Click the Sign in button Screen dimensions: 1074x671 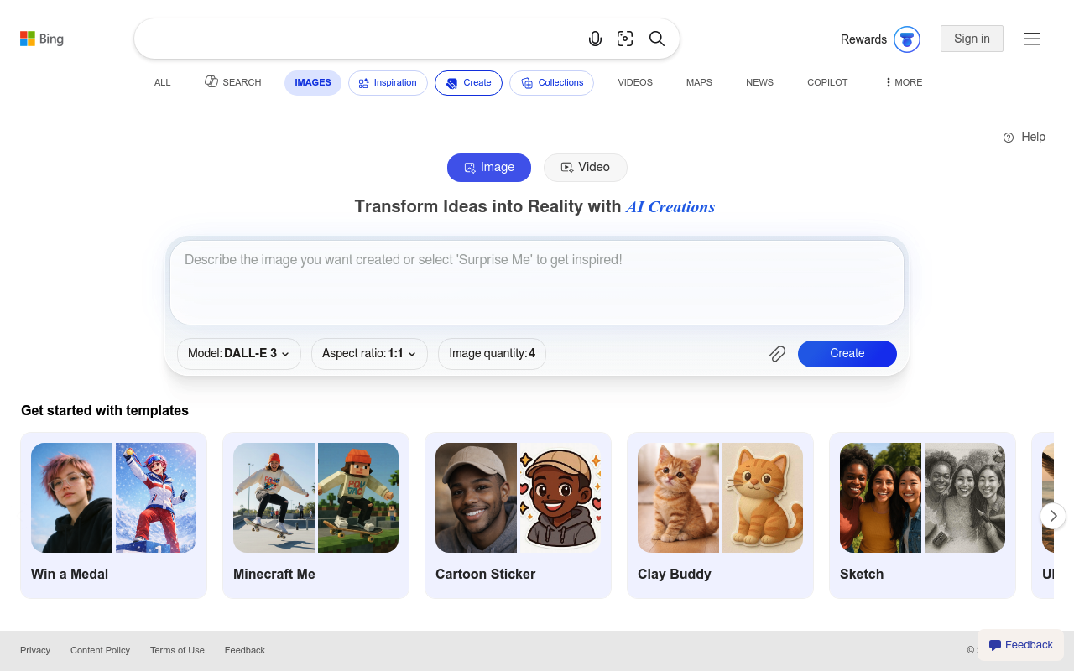click(x=972, y=39)
